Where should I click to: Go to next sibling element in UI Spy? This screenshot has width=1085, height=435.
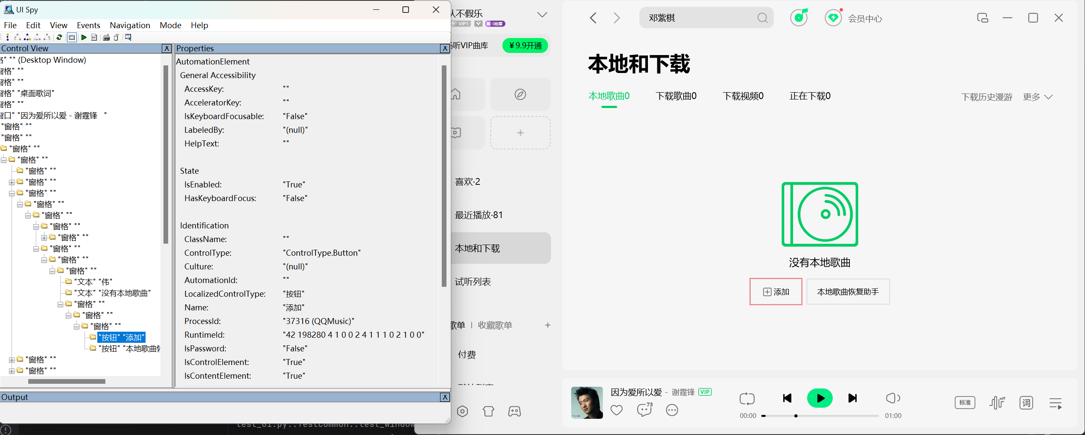coord(27,37)
